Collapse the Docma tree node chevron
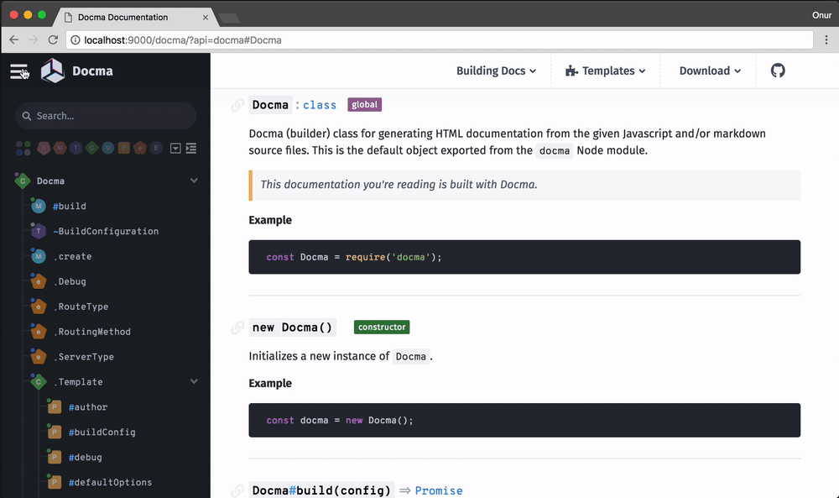Screen dimensions: 839x498 (x=194, y=181)
